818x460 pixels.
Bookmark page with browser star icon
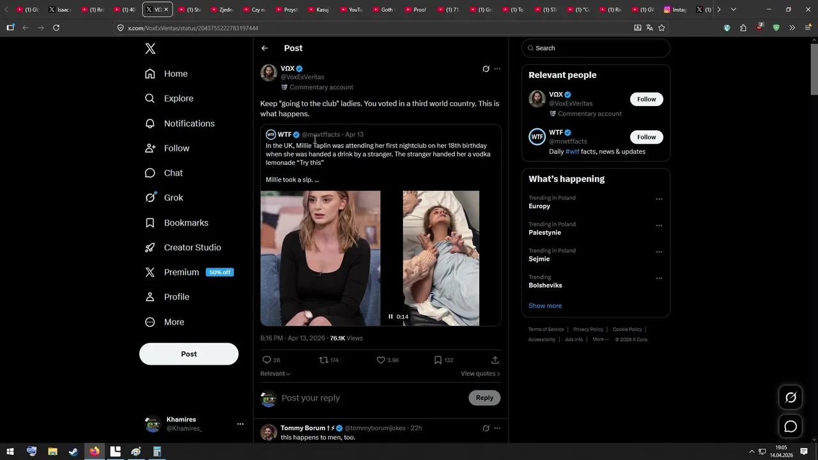[661, 27]
